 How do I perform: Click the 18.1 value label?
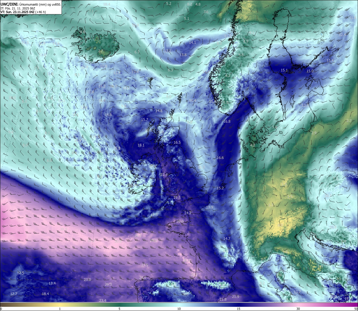(141, 145)
